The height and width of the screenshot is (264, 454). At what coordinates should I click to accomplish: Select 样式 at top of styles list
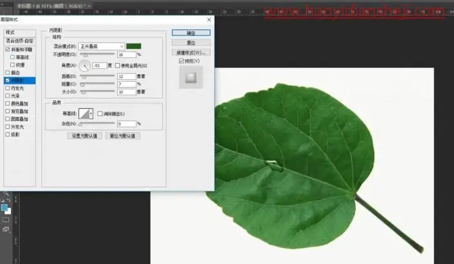click(x=19, y=32)
